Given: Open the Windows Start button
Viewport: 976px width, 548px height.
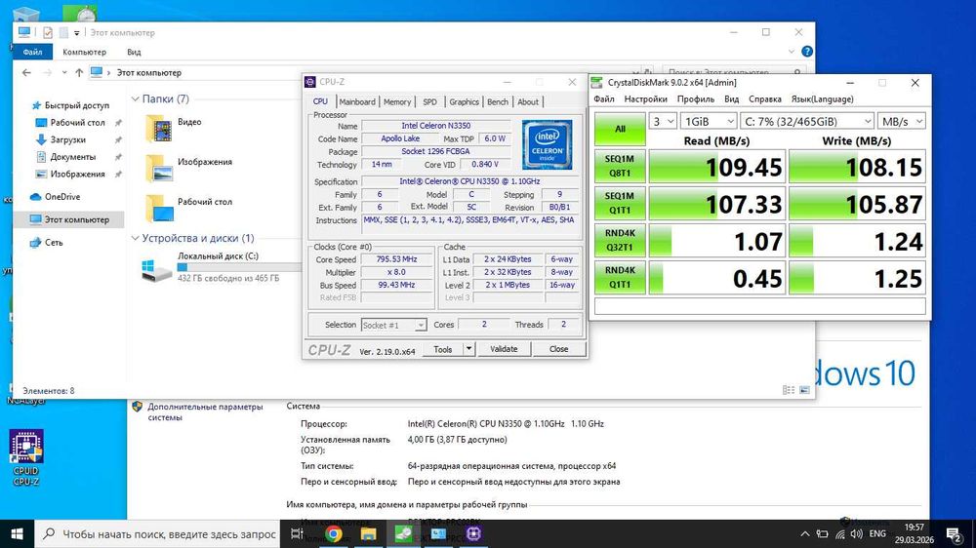Looking at the screenshot, I should click(17, 533).
